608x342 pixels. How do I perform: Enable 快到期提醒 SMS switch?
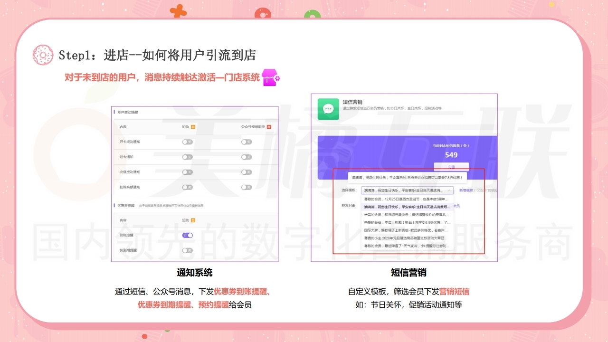click(x=188, y=250)
